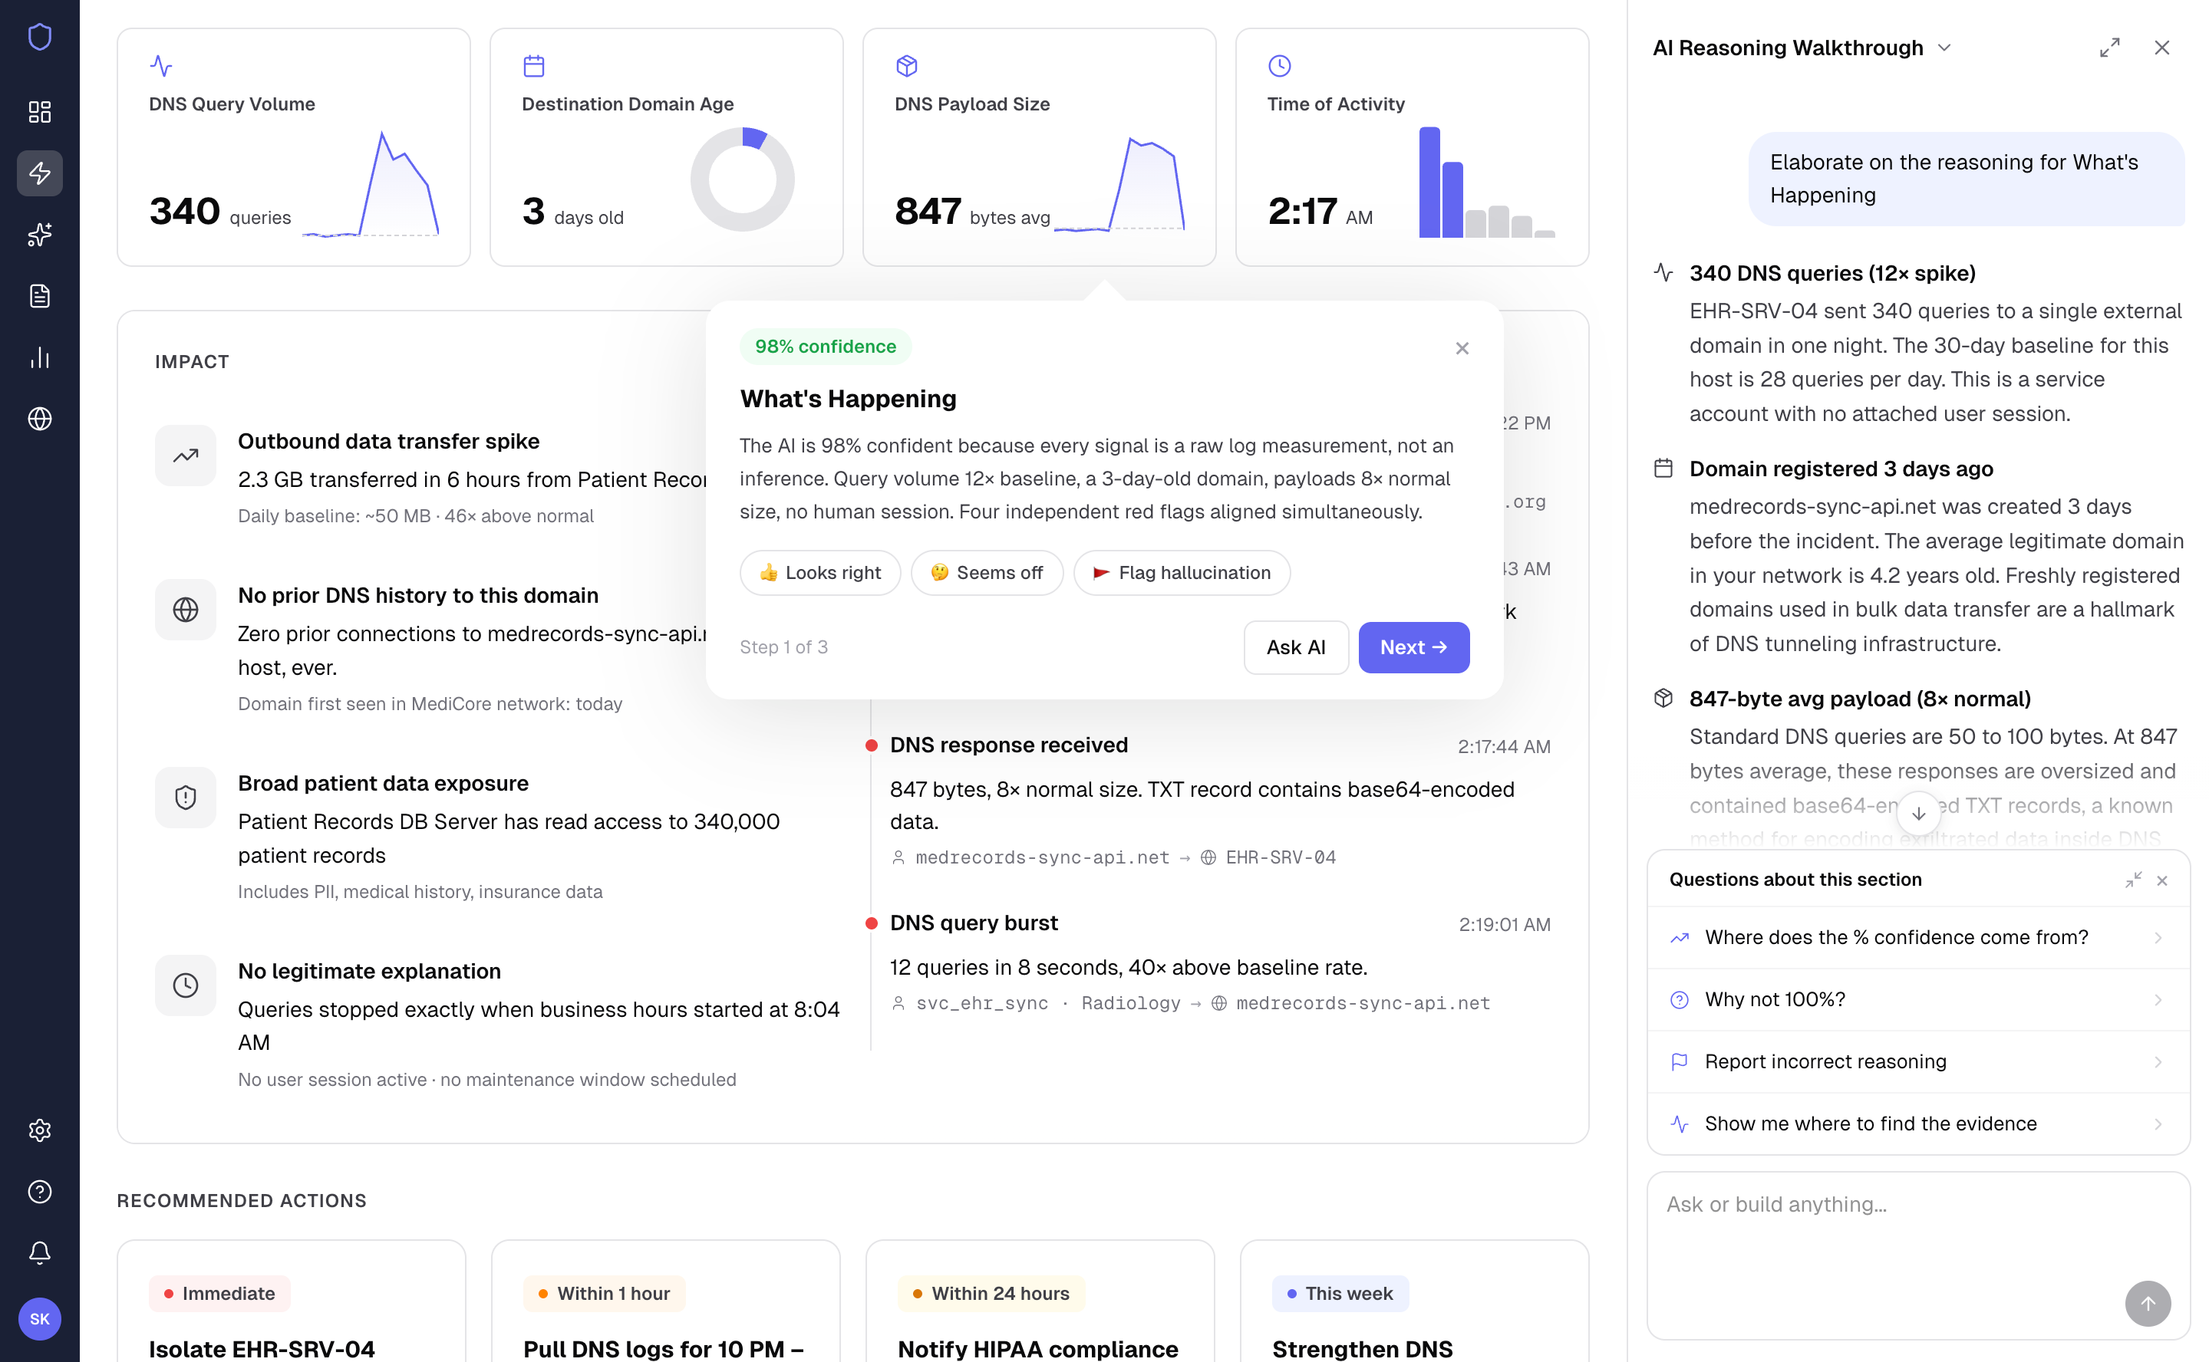
Task: Open the 'Why not 100%?' question
Action: (x=1919, y=1000)
